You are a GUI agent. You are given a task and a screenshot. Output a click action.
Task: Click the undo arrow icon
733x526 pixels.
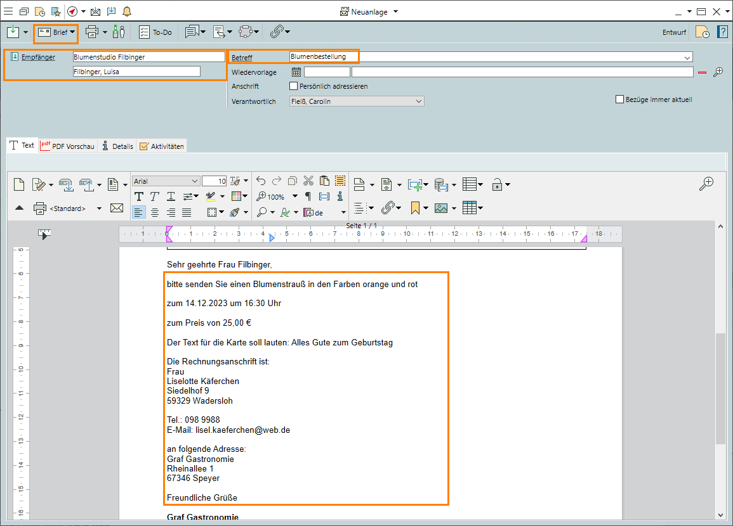261,181
